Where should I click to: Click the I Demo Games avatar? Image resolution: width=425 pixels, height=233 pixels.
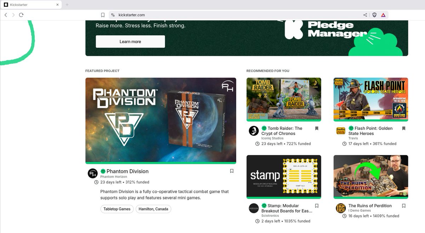(x=341, y=208)
